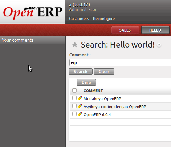Check the Asyiknya coding dengan OpenERP checkbox
The width and height of the screenshot is (171, 147).
coord(74,106)
